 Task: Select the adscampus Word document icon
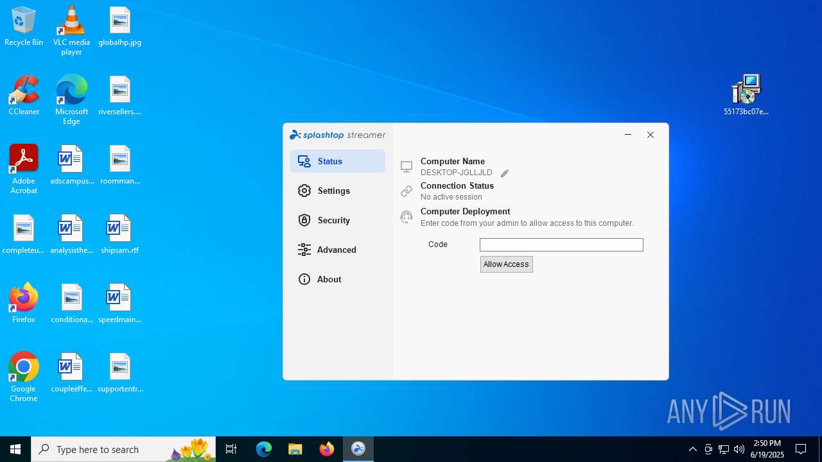(x=71, y=165)
